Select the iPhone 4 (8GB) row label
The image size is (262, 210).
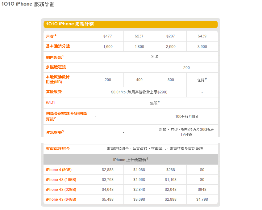pos(59,170)
